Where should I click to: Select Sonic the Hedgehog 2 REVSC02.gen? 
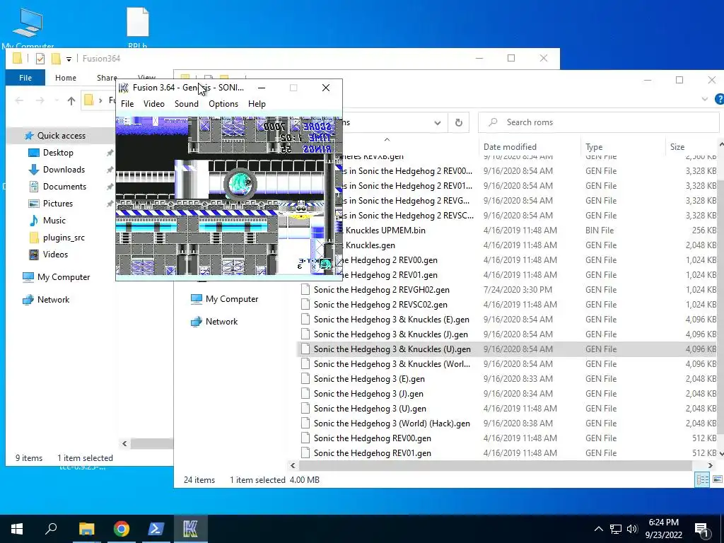380,305
